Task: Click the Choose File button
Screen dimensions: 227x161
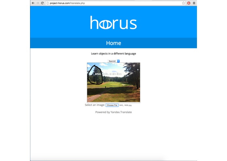Action: pos(112,105)
